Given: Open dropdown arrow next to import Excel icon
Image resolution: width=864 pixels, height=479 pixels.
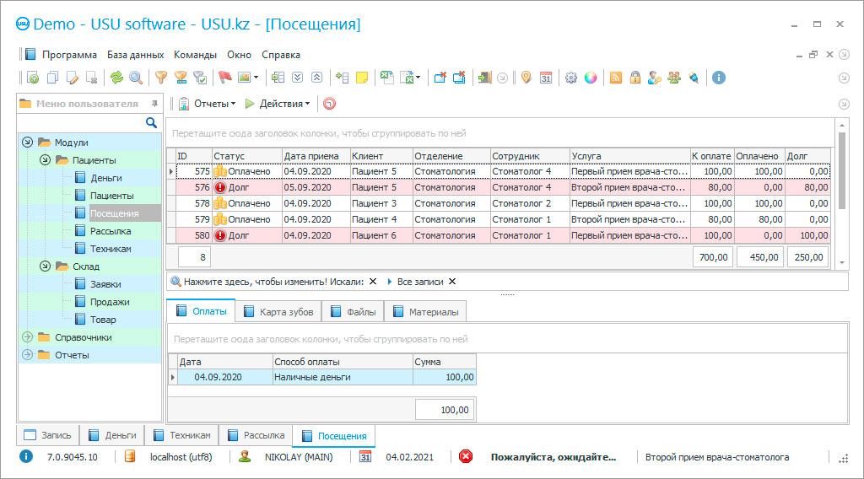Looking at the screenshot, I should [x=418, y=78].
